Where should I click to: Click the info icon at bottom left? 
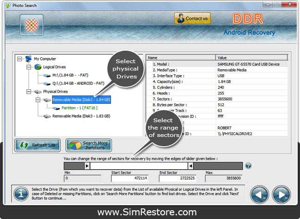pyautogui.click(x=21, y=194)
